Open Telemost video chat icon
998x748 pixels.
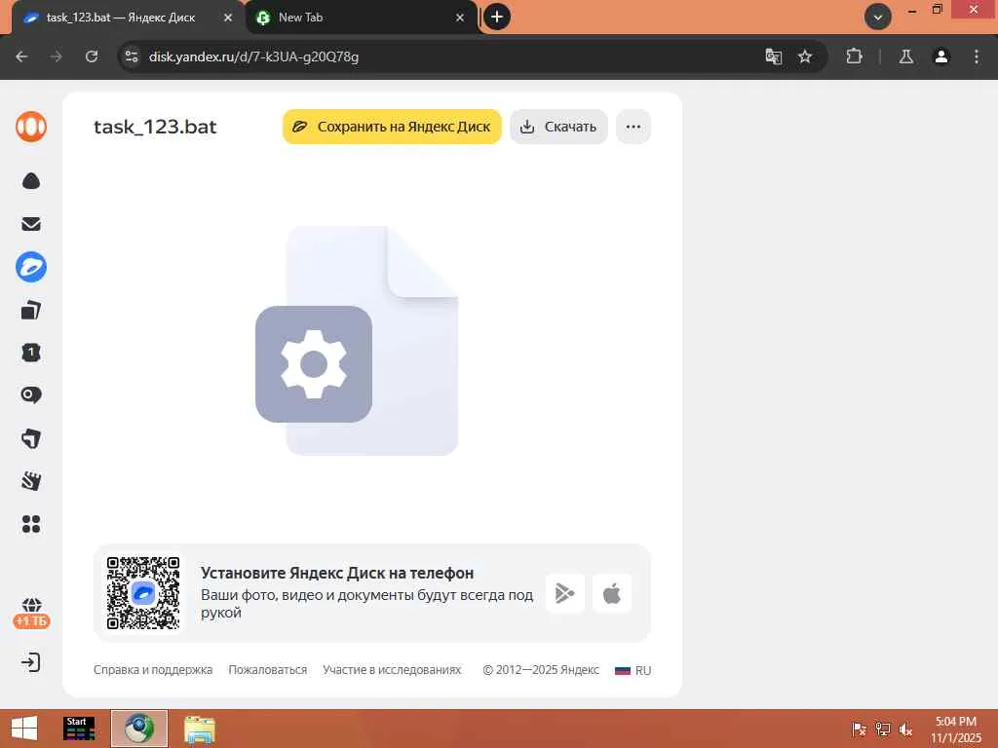coord(31,395)
